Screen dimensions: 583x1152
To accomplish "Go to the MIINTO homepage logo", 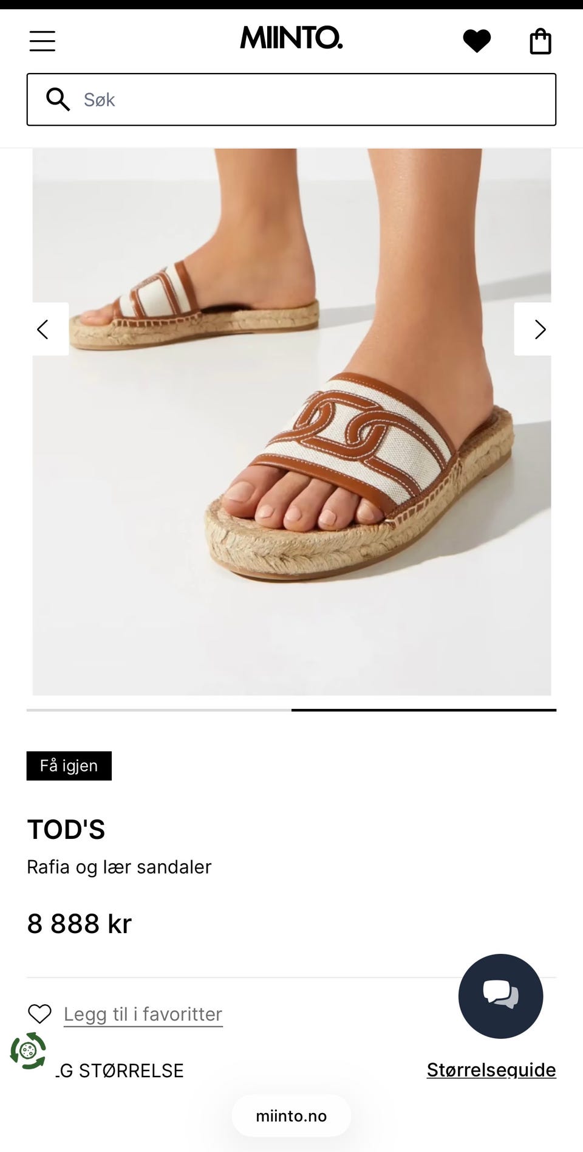I will tap(291, 38).
